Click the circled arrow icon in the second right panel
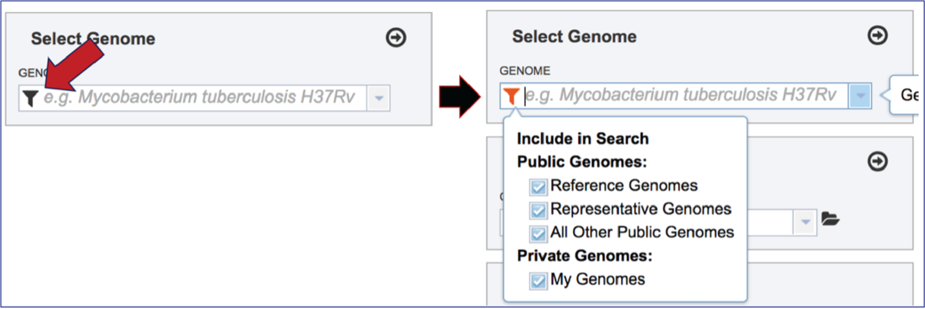 tap(877, 161)
